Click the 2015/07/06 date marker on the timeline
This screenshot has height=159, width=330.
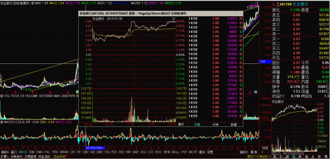coord(95,148)
